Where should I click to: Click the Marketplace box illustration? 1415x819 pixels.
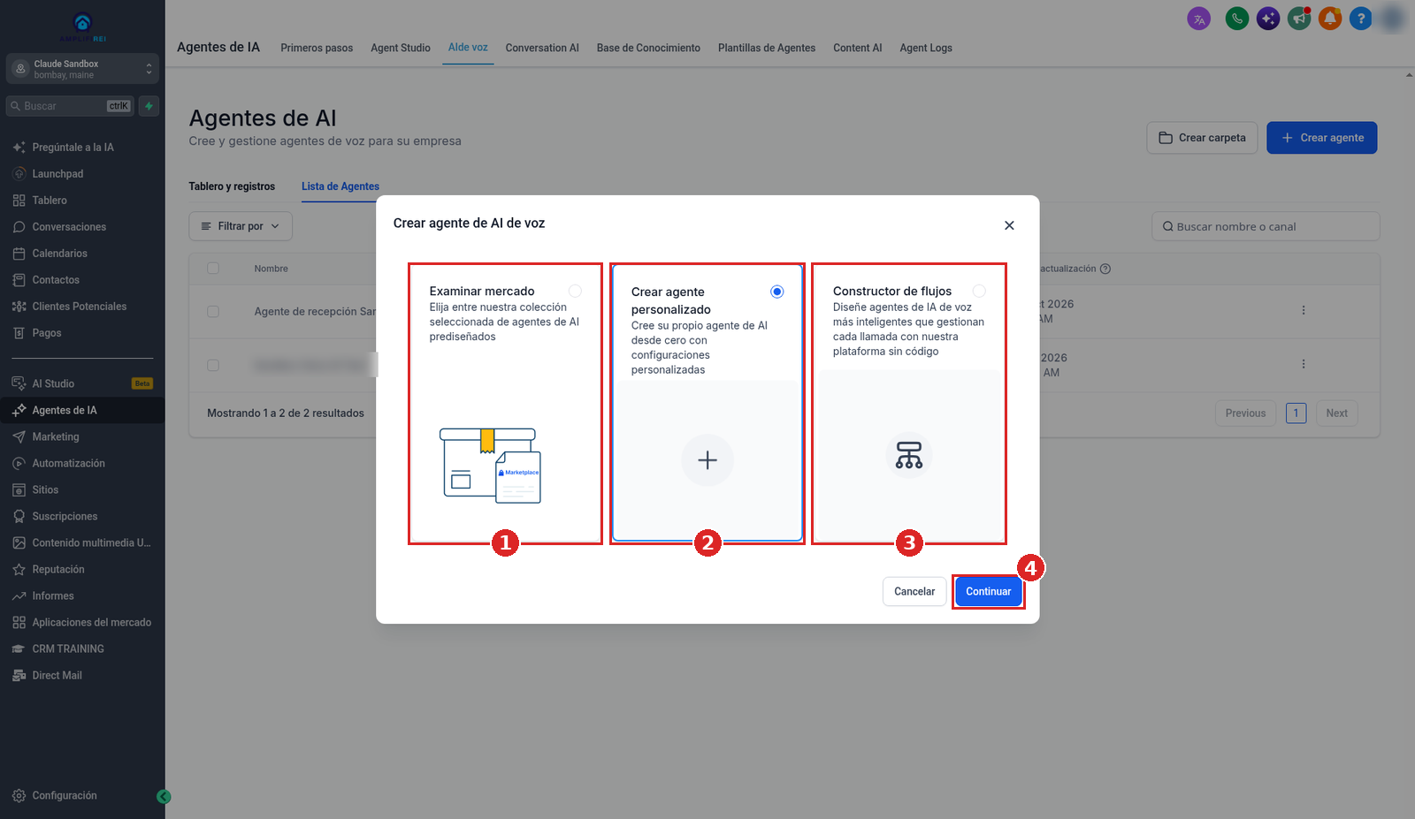(x=491, y=466)
